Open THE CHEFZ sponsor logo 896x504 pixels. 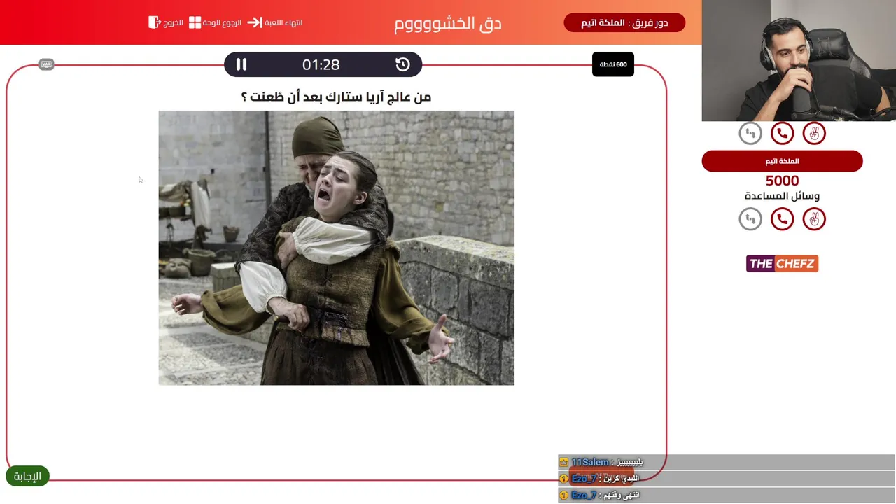pyautogui.click(x=782, y=264)
